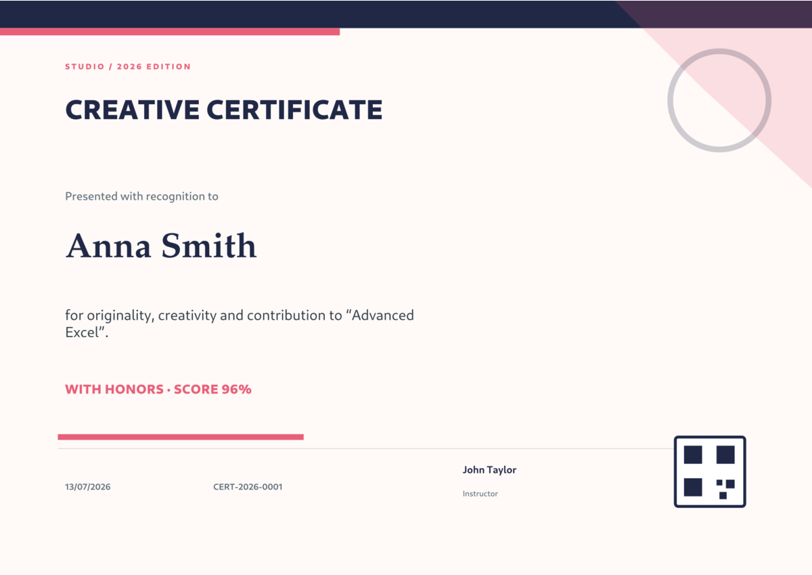Click the certificate ID "CERT-2026-0001"
The width and height of the screenshot is (812, 575).
[248, 487]
